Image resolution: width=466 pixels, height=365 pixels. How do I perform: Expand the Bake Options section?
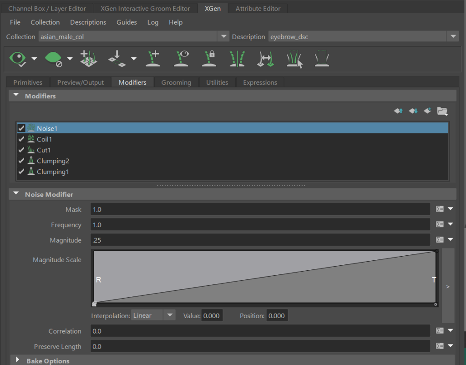[x=18, y=360]
